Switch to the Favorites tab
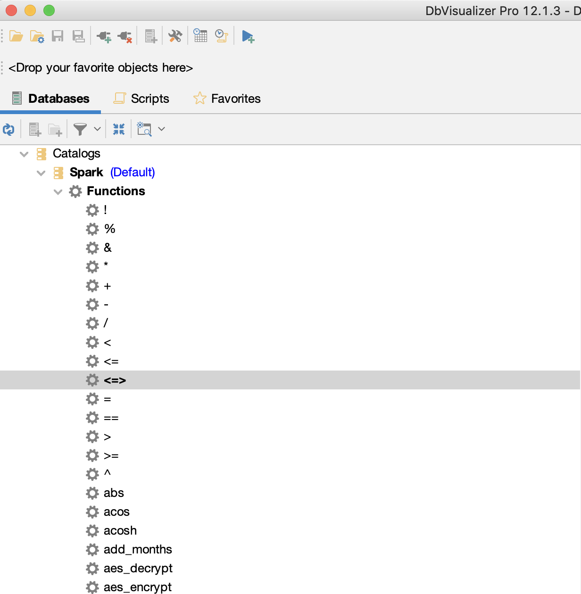 pyautogui.click(x=227, y=99)
